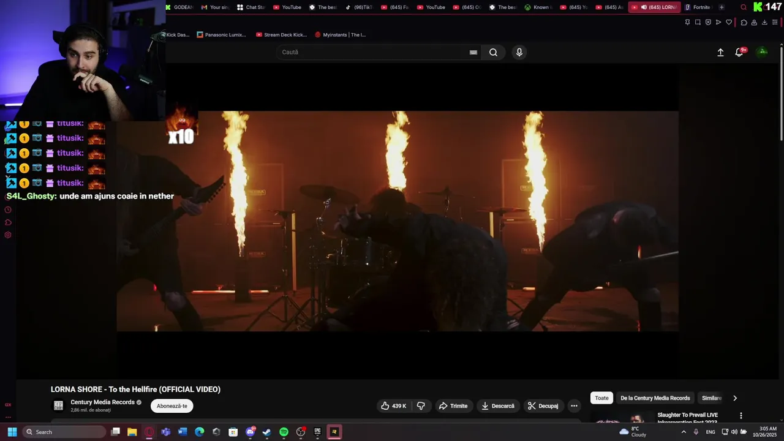Open options menu for Slaughter To Prevail video
Screen dimensions: 784x441
tap(741, 415)
